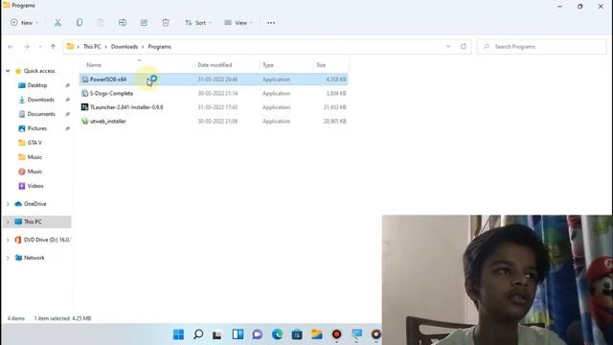Launch Microsoft Edge from taskbar
The height and width of the screenshot is (345, 613).
tap(277, 334)
